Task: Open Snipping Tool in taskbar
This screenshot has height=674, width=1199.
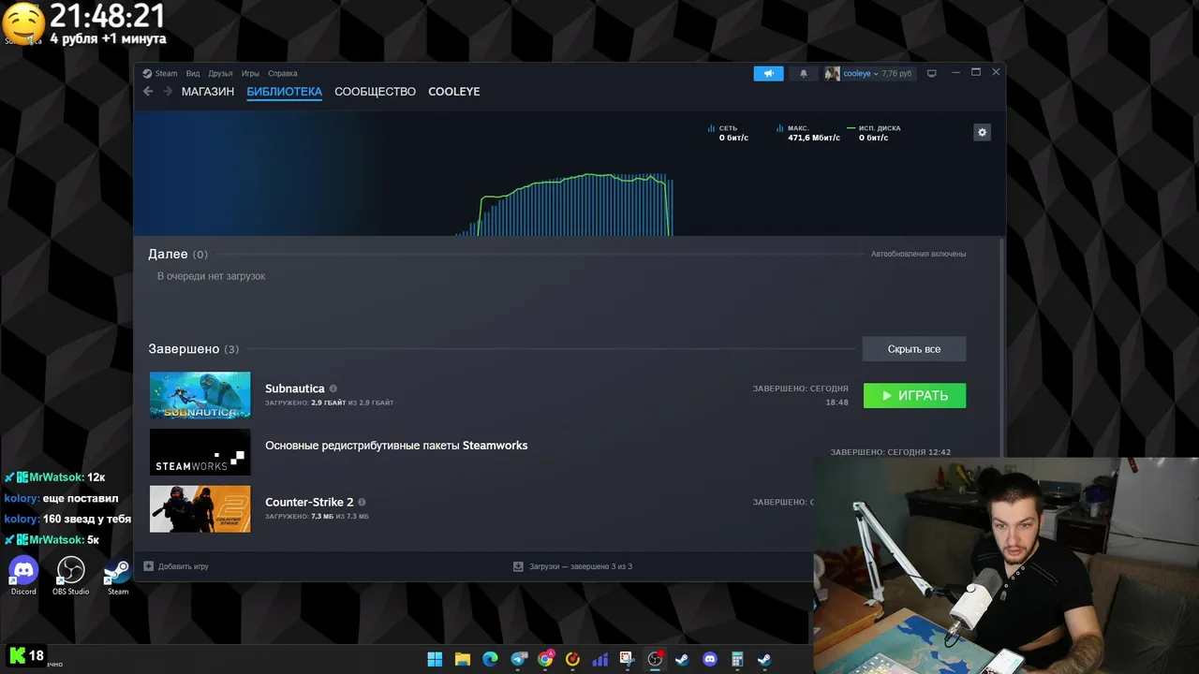Action: pos(627,659)
